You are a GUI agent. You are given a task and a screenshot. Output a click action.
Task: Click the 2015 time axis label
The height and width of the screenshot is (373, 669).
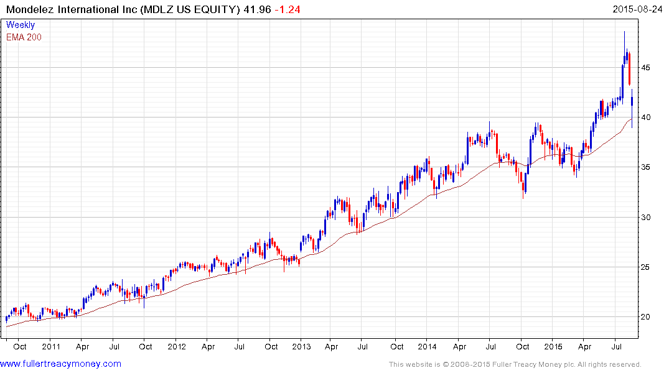pos(553,346)
